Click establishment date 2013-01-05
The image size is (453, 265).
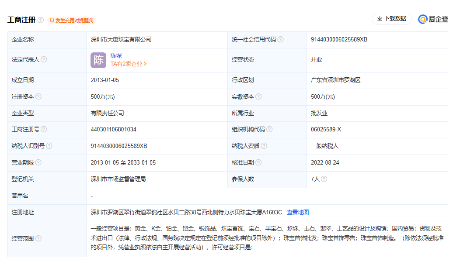point(105,80)
